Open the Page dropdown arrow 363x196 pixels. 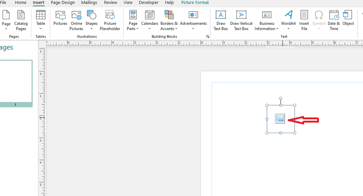[6, 29]
